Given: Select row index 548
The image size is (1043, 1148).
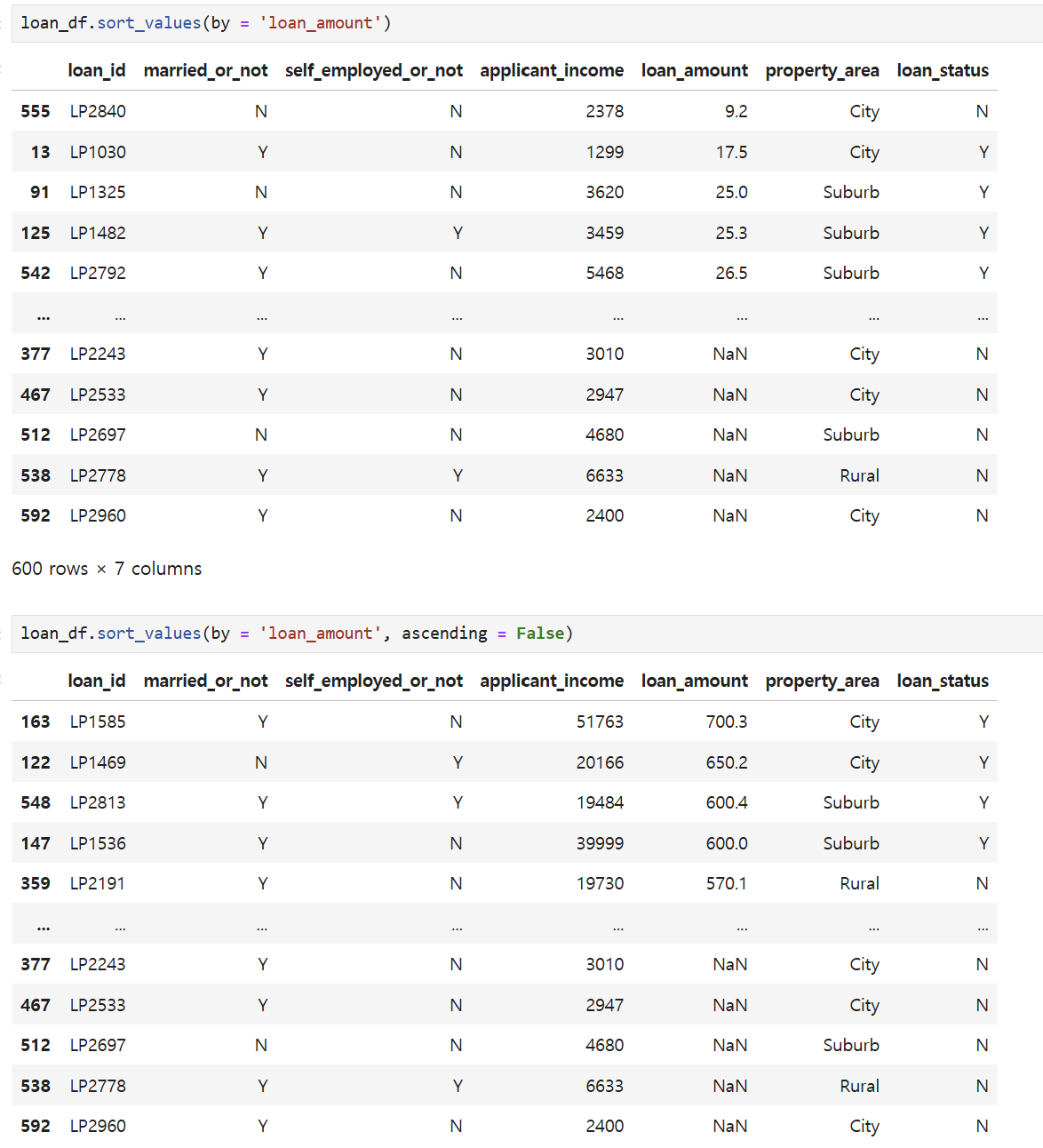Looking at the screenshot, I should (36, 802).
